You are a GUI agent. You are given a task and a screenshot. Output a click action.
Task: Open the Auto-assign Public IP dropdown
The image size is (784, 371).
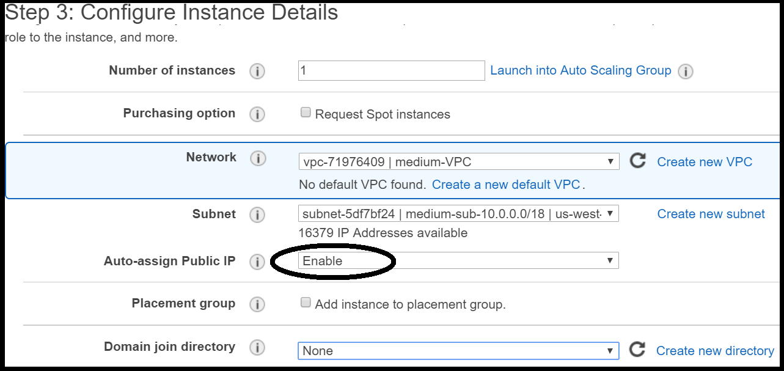tap(458, 261)
